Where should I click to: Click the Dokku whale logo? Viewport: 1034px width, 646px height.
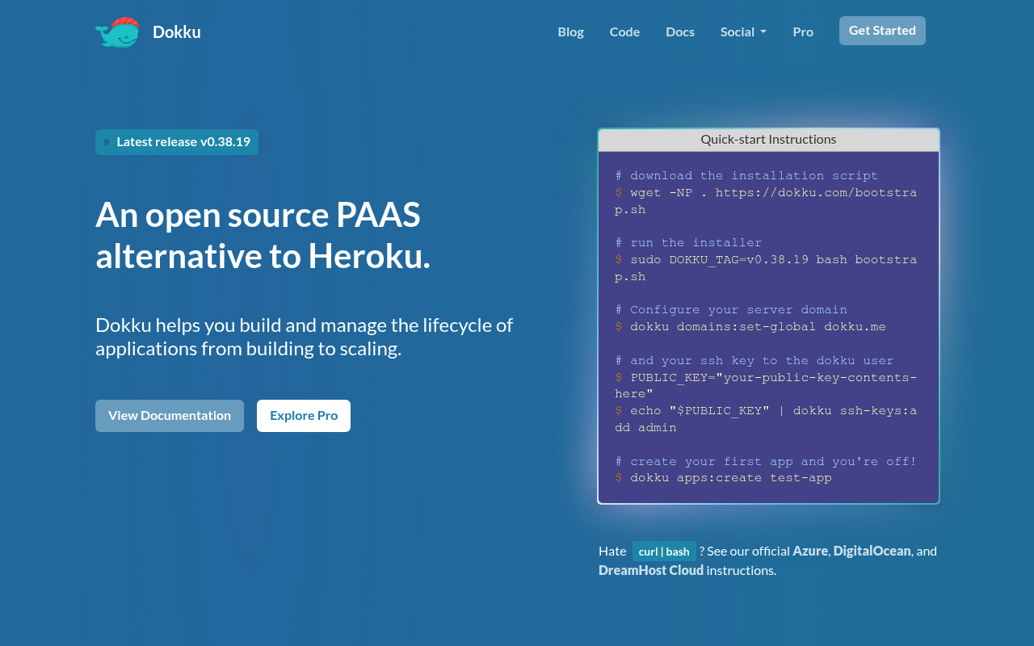(x=117, y=32)
